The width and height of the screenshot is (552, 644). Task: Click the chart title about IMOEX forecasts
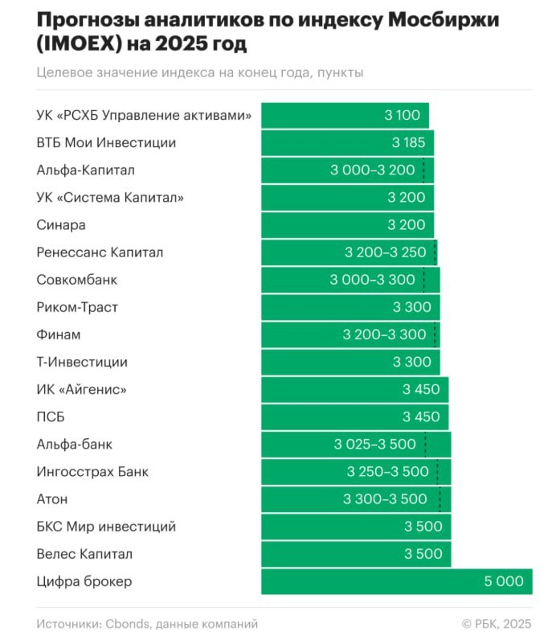pos(265,31)
